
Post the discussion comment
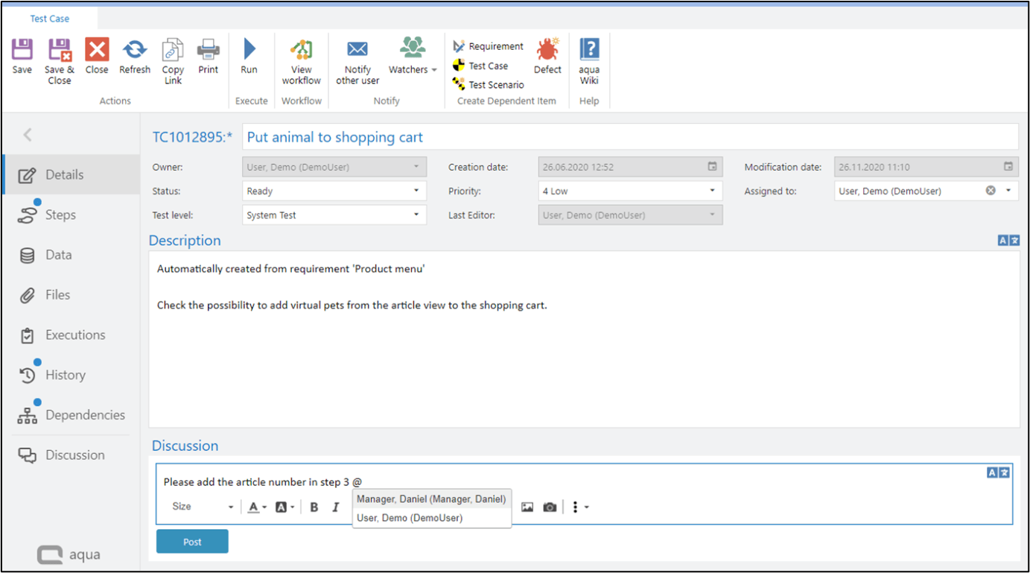(x=191, y=541)
